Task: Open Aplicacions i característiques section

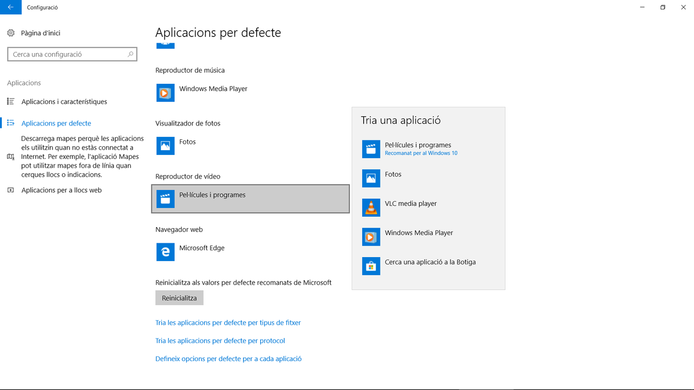Action: (64, 102)
